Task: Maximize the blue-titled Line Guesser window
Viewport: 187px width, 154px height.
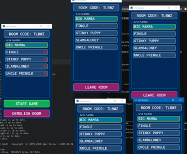Action: 173,100
